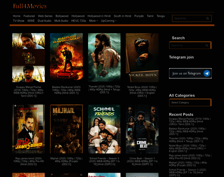224x177 pixels.
Task: Open the Featured menu item
Action: (29, 16)
